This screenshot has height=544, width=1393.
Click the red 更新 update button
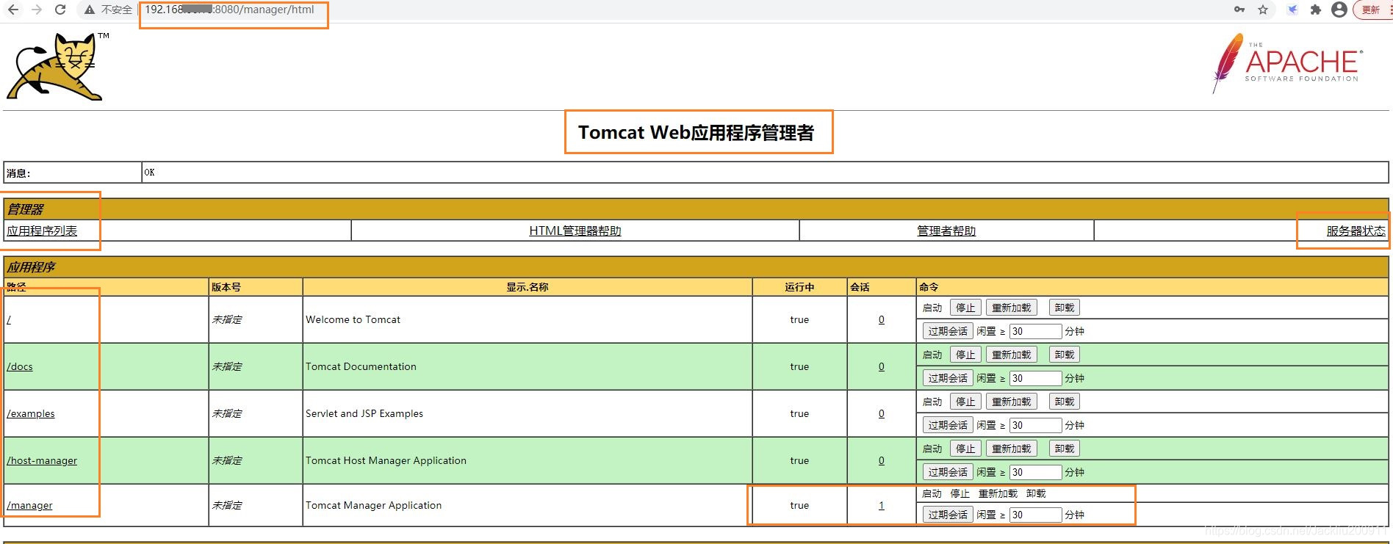(x=1372, y=10)
